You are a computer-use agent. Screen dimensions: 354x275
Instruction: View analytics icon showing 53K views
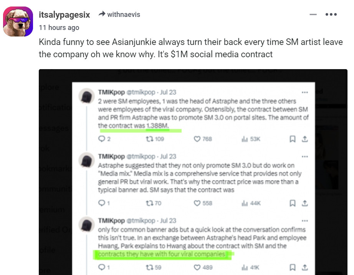[x=245, y=139]
